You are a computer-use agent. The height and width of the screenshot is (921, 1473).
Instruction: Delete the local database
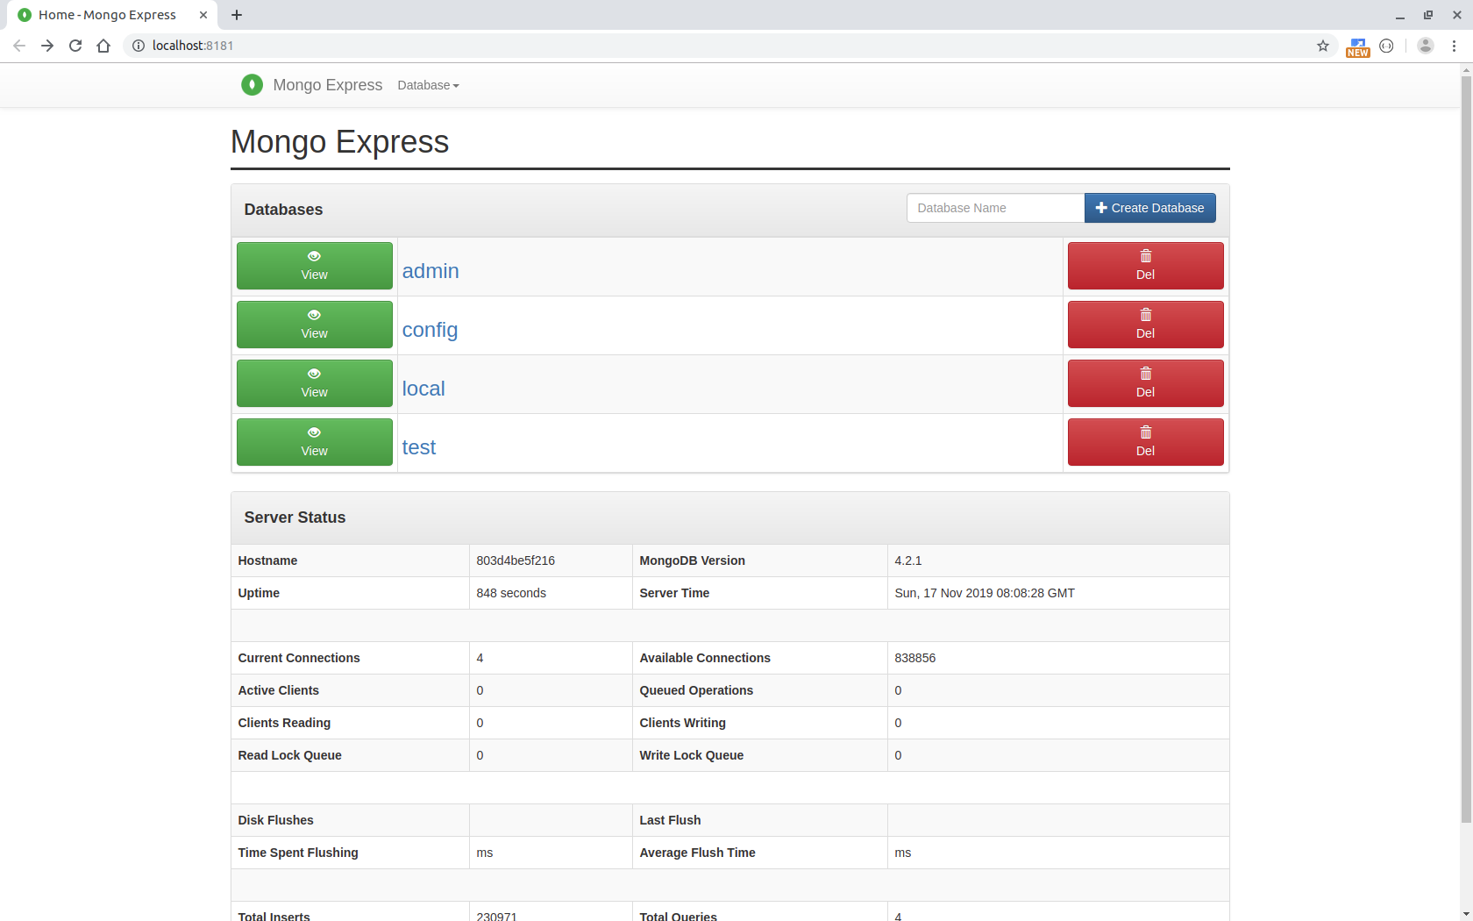click(1145, 383)
